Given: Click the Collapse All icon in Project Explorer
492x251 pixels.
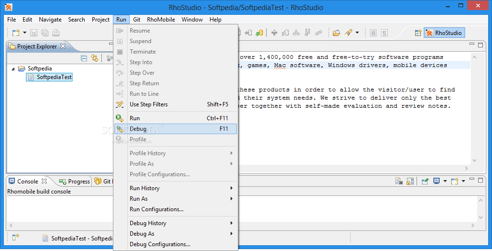Looking at the screenshot, I should tap(84, 58).
